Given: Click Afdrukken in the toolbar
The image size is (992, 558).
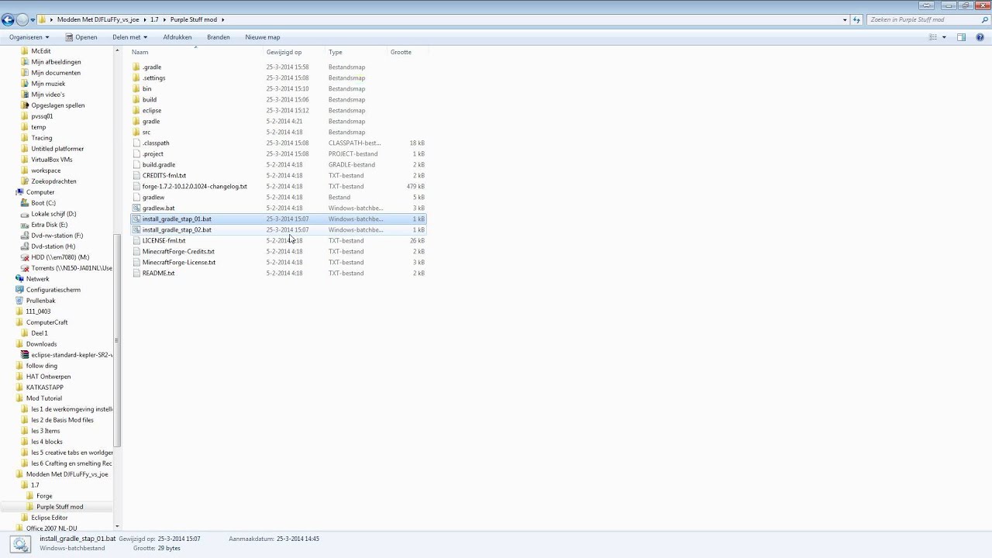Looking at the screenshot, I should pos(177,37).
